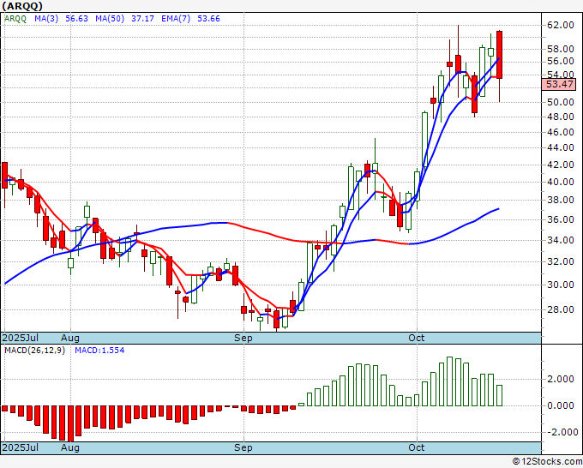This screenshot has width=583, height=468.
Task: Click the tallest red MACD bar near Aug
Action: pos(70,423)
